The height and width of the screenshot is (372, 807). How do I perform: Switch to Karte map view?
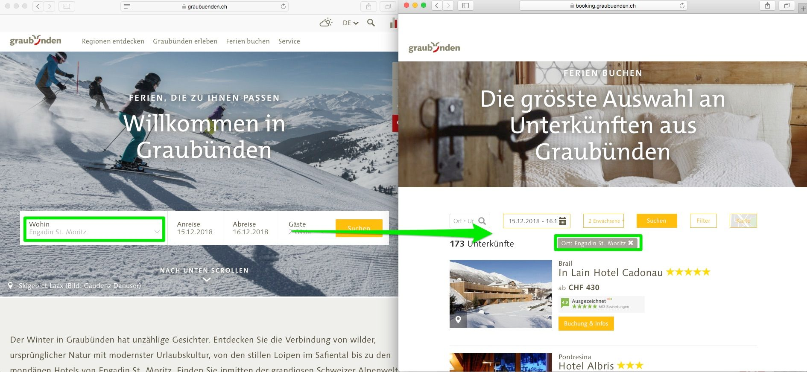(743, 221)
